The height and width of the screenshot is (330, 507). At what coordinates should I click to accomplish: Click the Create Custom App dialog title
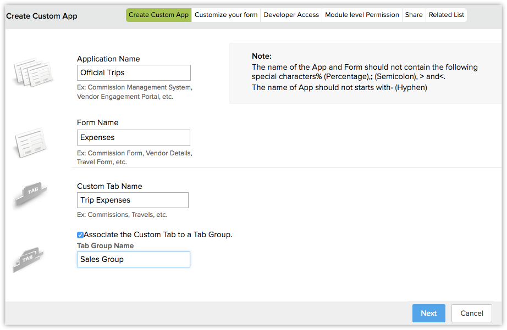tap(42, 16)
